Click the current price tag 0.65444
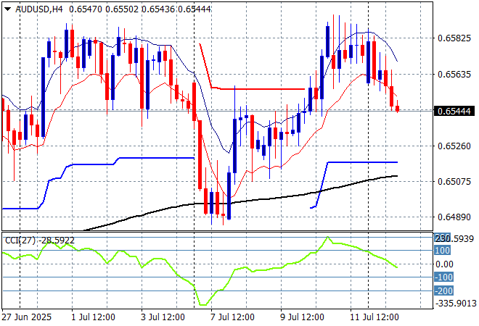This screenshot has height=326, width=479. click(454, 111)
